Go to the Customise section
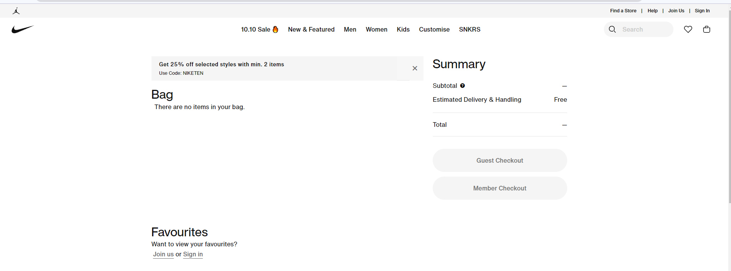The image size is (731, 271). (x=434, y=29)
